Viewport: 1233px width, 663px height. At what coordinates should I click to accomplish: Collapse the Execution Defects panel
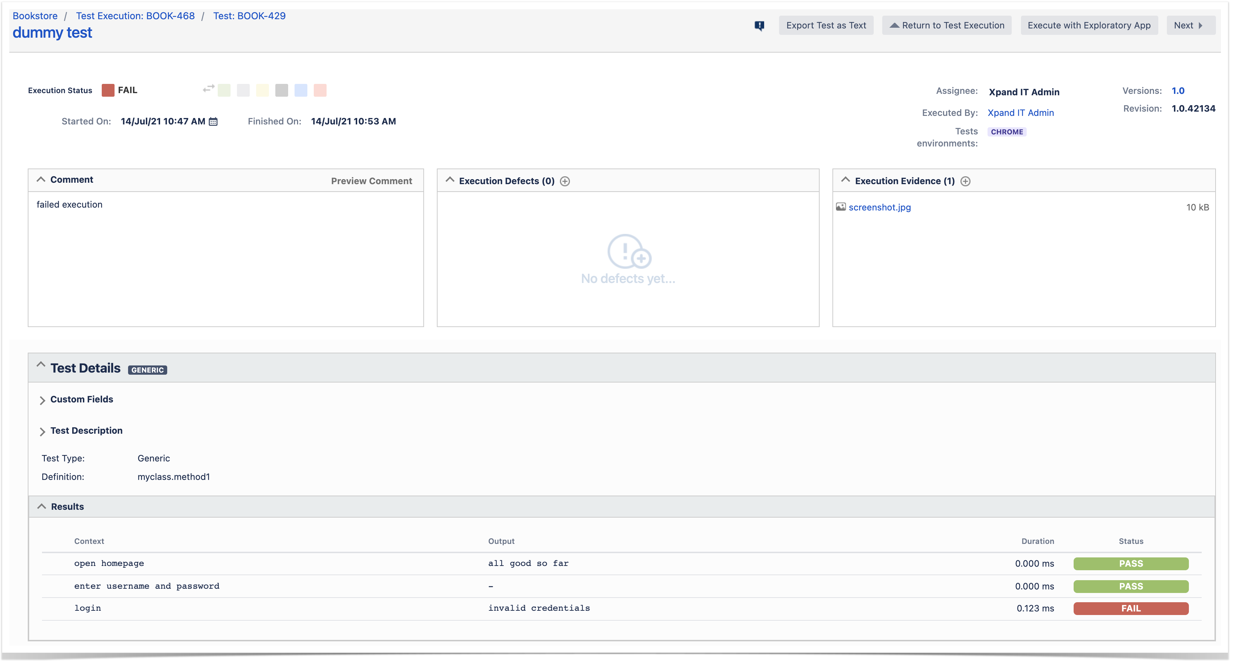pos(449,180)
